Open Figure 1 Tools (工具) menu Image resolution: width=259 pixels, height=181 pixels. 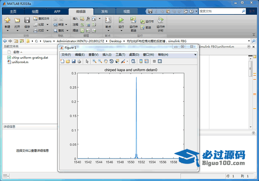click(x=120, y=55)
